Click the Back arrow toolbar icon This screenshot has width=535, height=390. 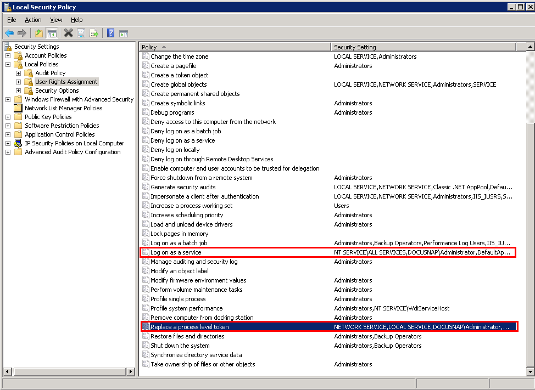coord(9,33)
